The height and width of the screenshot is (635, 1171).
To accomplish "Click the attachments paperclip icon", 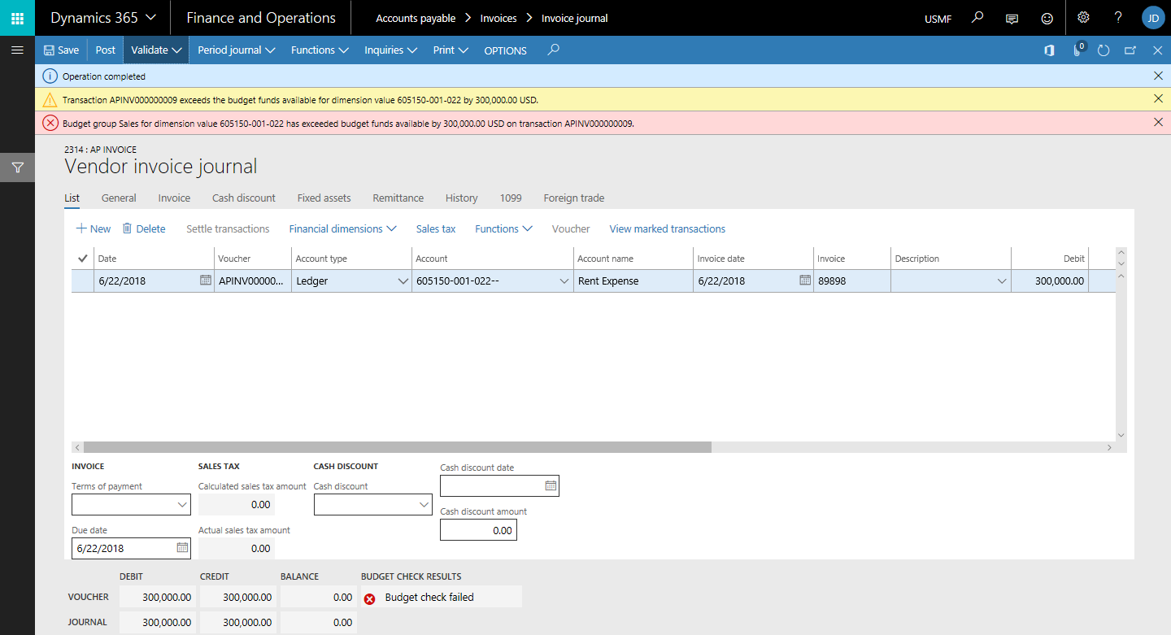I will pyautogui.click(x=1078, y=50).
